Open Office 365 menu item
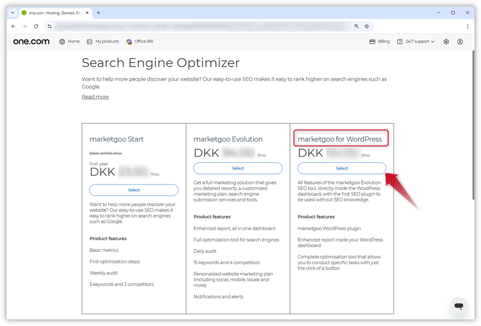481x326 pixels. click(x=140, y=41)
